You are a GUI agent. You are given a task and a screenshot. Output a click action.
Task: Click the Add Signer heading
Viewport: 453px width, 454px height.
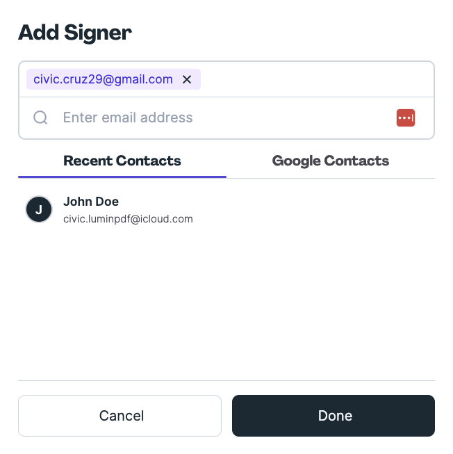(75, 33)
